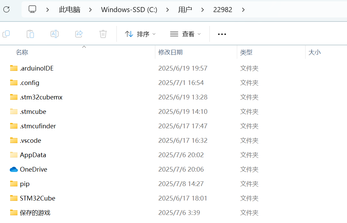The image size is (347, 223).
Task: Click the computer monitor icon in address bar
Action: 32,9
